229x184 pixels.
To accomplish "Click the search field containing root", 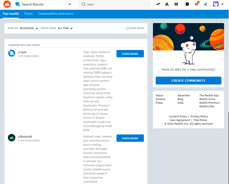I will pos(114,4).
